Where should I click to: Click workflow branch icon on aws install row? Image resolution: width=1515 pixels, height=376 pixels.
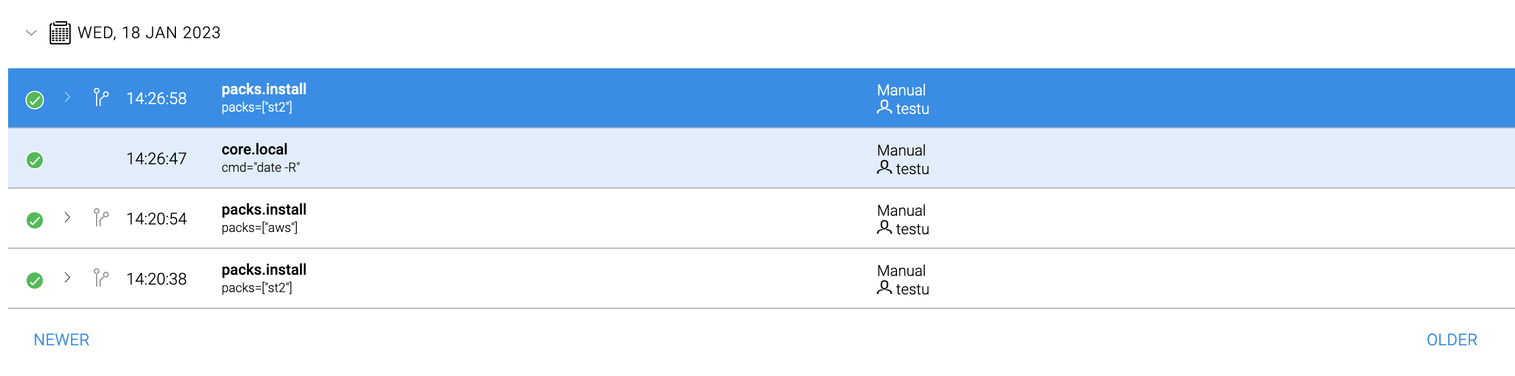(101, 218)
